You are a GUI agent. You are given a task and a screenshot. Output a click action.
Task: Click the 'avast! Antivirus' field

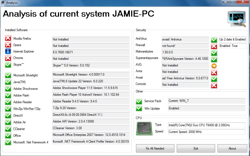(185, 39)
